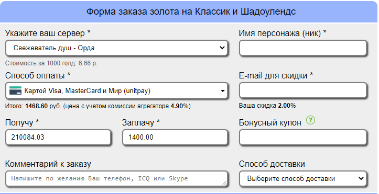The height and width of the screenshot is (194, 379).
Task: Click the card icon in payment method
Action: [x=16, y=90]
